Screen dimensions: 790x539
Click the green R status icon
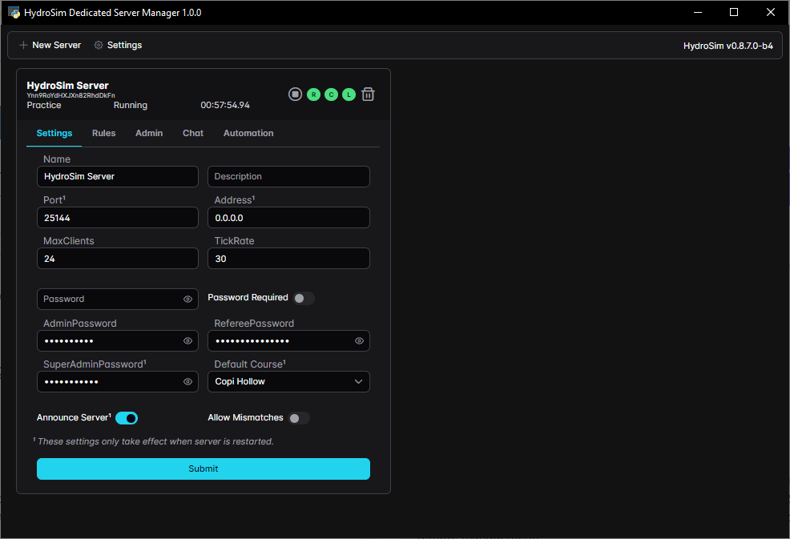pos(313,95)
